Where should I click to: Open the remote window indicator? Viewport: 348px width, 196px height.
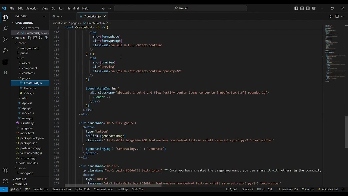[4, 189]
